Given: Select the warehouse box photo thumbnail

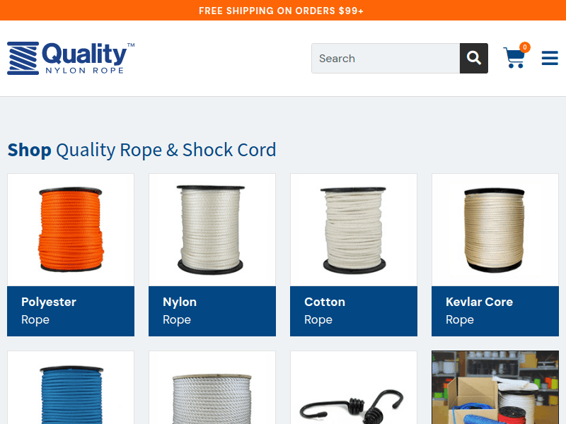Looking at the screenshot, I should (495, 387).
